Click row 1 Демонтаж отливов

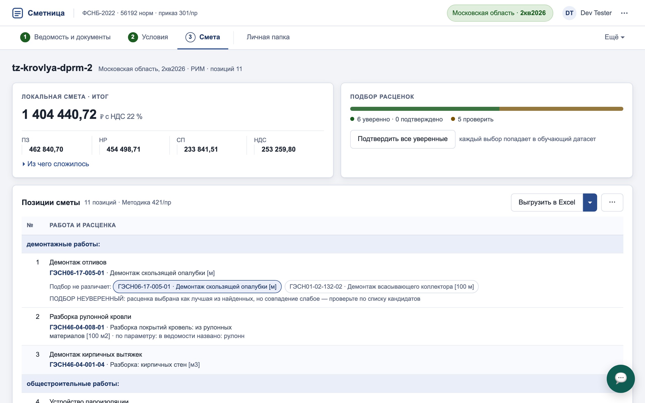(x=322, y=280)
